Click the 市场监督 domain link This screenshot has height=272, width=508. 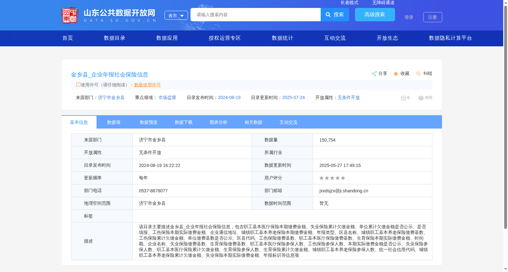pyautogui.click(x=167, y=97)
